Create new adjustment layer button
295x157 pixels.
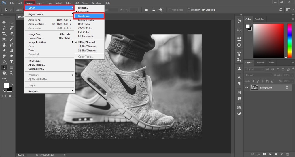(x=270, y=154)
